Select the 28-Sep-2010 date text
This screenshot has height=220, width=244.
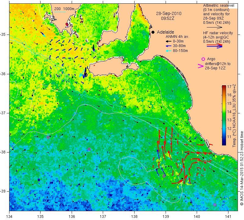click(x=169, y=13)
